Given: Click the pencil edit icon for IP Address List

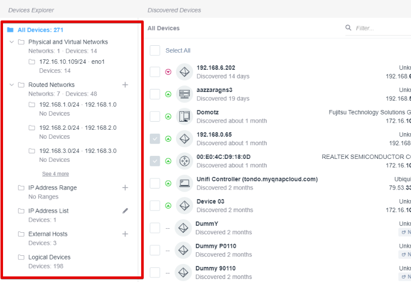Looking at the screenshot, I should tap(125, 211).
